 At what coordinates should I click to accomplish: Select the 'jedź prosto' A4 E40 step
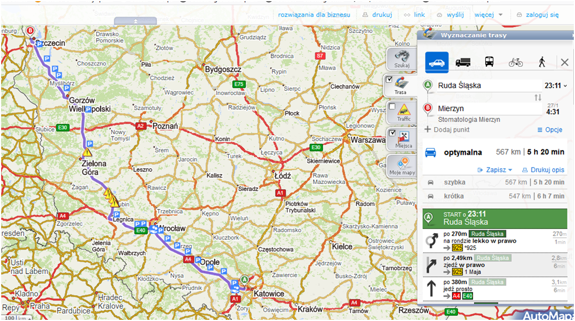[495, 289]
